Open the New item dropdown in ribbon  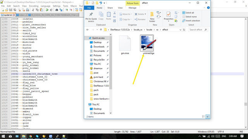pos(158,13)
